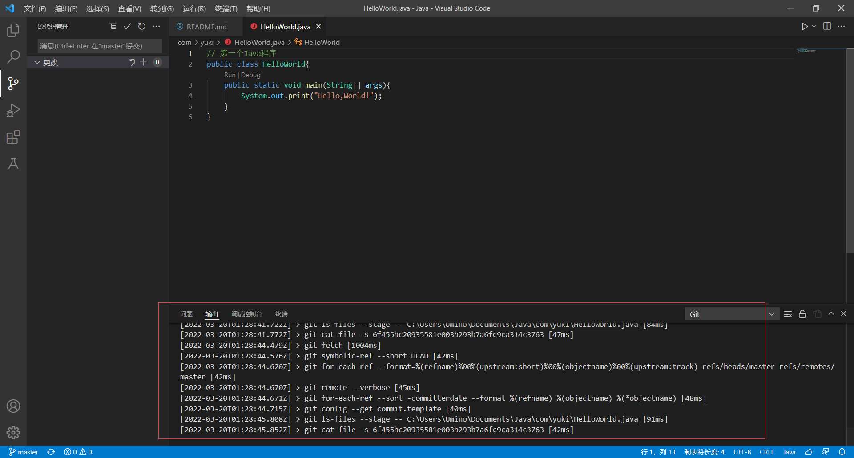This screenshot has width=854, height=458.
Task: Click the Run code lens link
Action: click(230, 75)
